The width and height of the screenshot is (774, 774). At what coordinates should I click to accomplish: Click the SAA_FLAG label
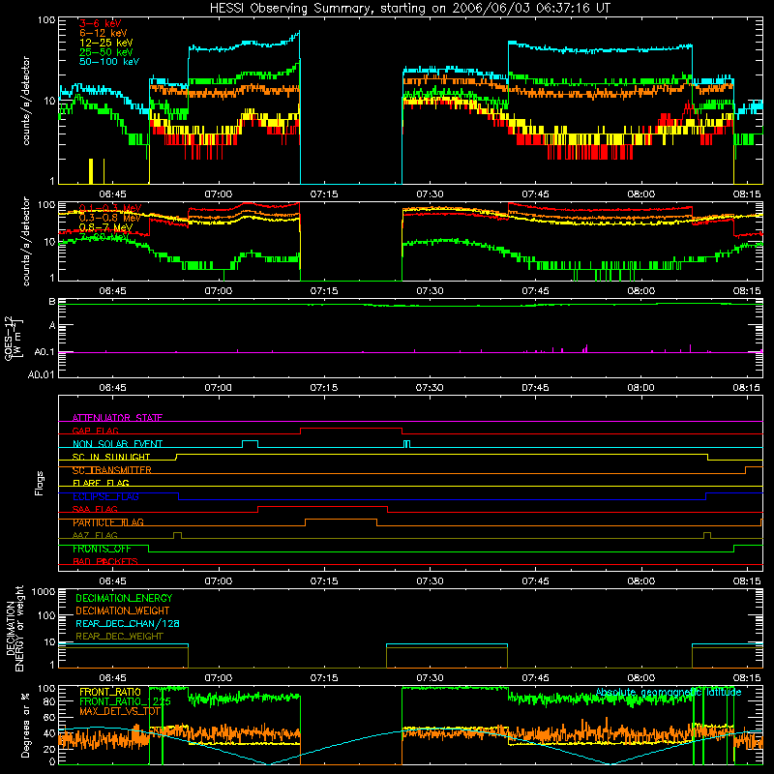click(x=95, y=509)
